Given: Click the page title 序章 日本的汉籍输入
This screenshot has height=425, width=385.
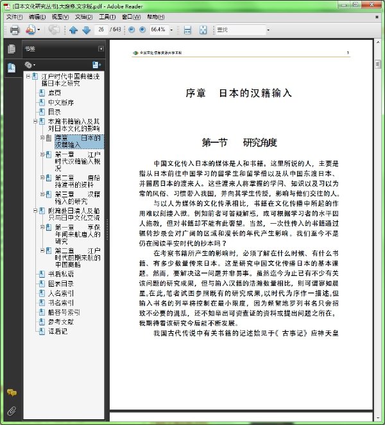Looking at the screenshot, I should pyautogui.click(x=239, y=93).
